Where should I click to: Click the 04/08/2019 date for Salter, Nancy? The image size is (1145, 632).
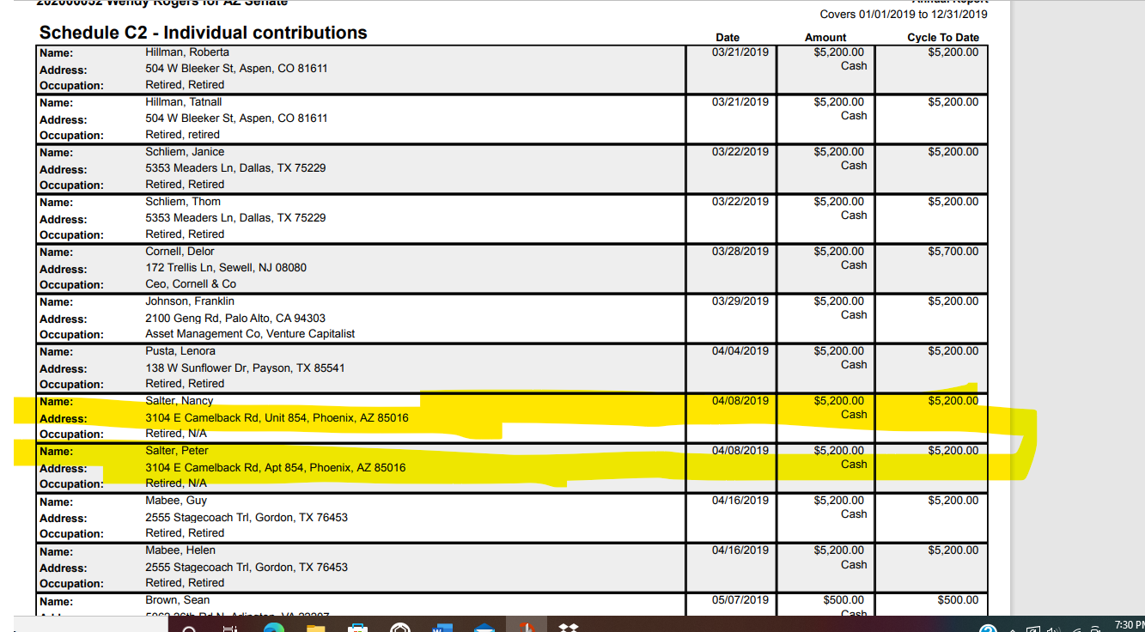tap(740, 400)
